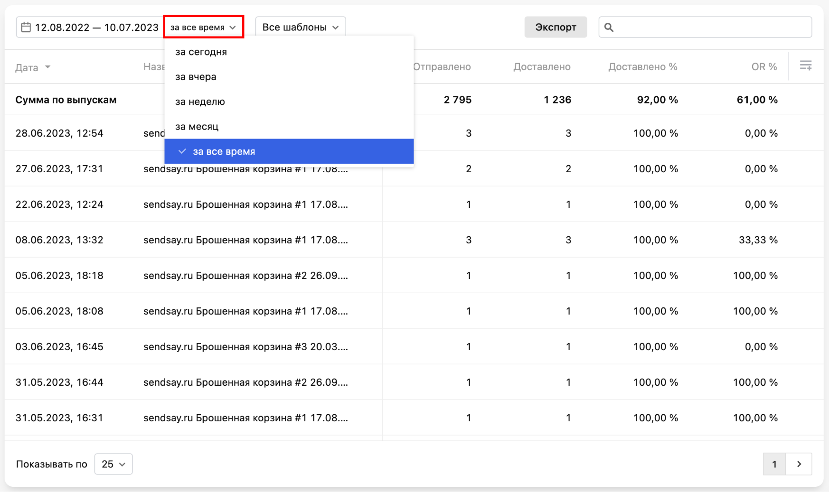The width and height of the screenshot is (829, 492).
Task: Collapse the 'за все время' period dropdown
Action: 203,27
